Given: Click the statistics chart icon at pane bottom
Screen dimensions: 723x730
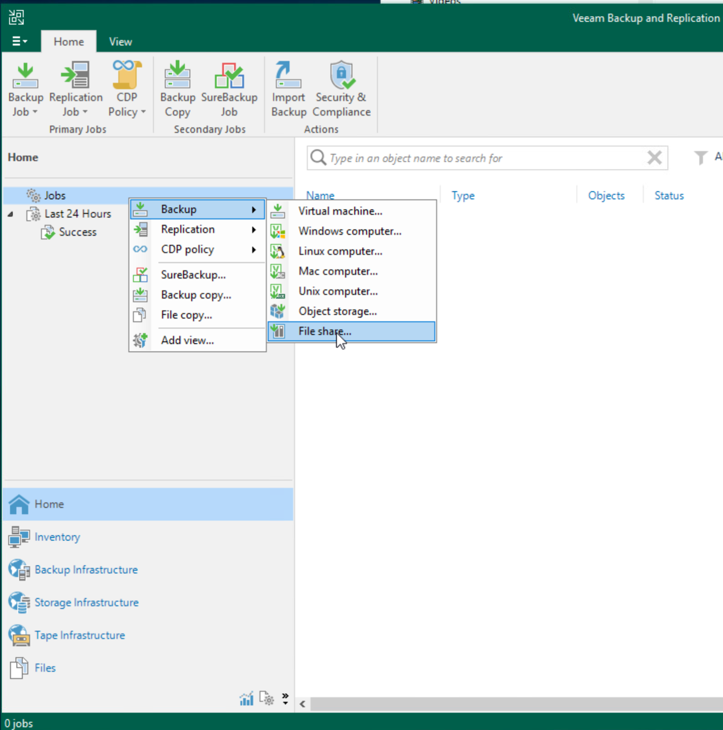Looking at the screenshot, I should pyautogui.click(x=246, y=699).
